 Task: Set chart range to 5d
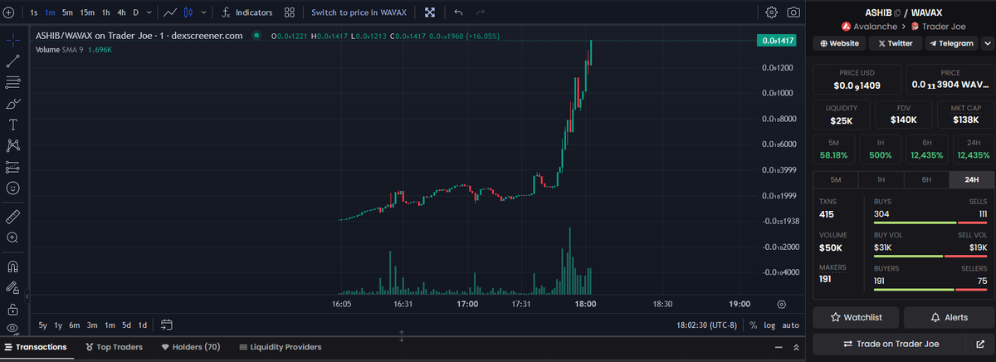[127, 325]
